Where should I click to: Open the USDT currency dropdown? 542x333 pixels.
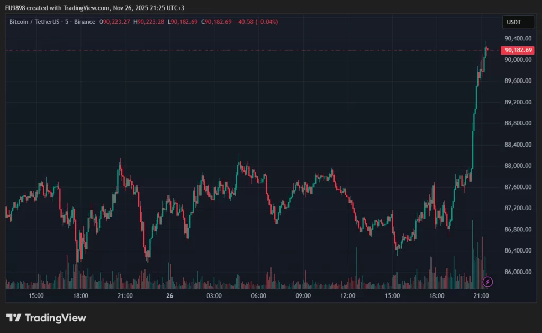coord(514,22)
